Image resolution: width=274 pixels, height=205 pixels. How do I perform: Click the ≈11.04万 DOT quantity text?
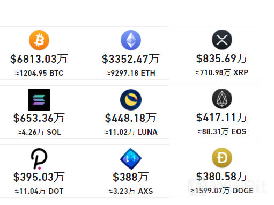point(39,191)
